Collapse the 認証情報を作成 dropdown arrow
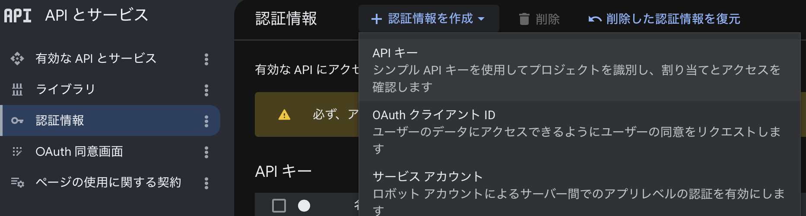This screenshot has width=806, height=216. point(481,19)
